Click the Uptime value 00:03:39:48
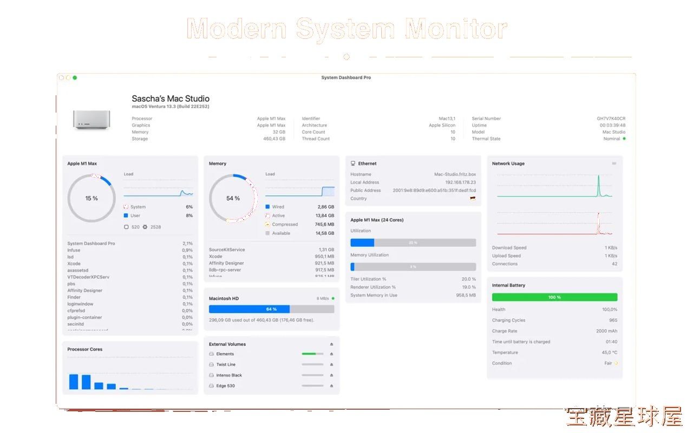Screen dimensions: 693x433 click(x=613, y=125)
